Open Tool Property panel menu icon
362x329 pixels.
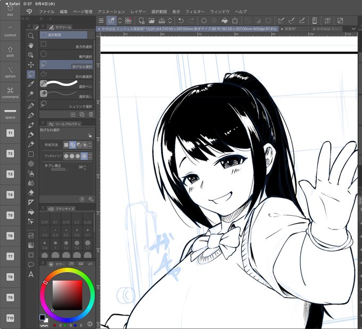click(x=43, y=122)
